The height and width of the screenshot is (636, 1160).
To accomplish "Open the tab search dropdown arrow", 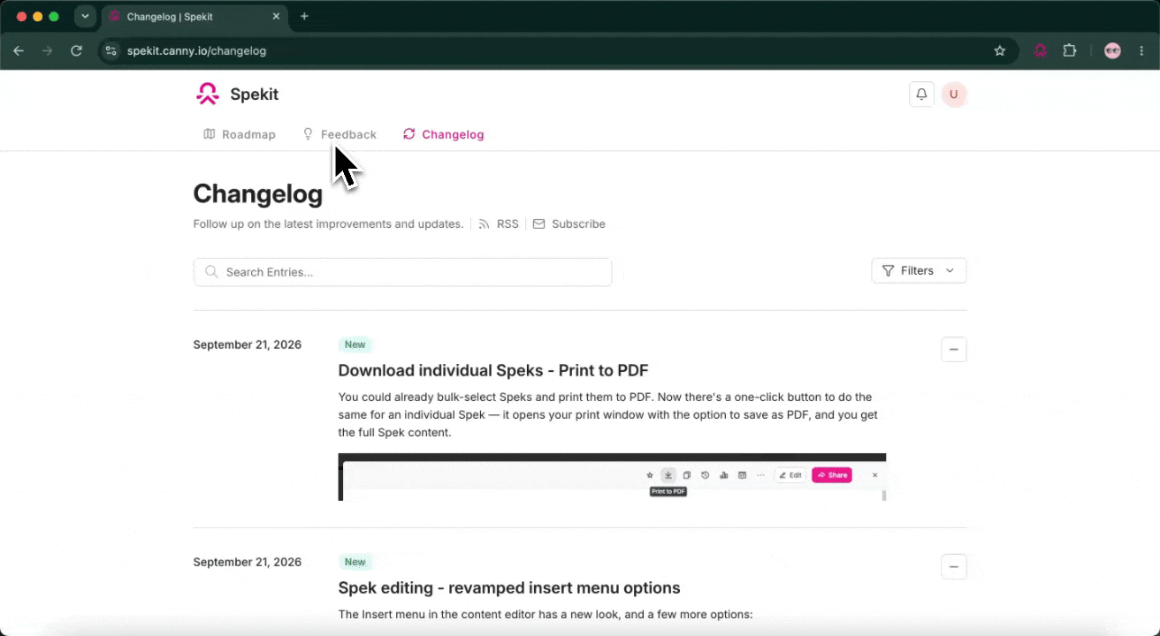I will tap(85, 16).
